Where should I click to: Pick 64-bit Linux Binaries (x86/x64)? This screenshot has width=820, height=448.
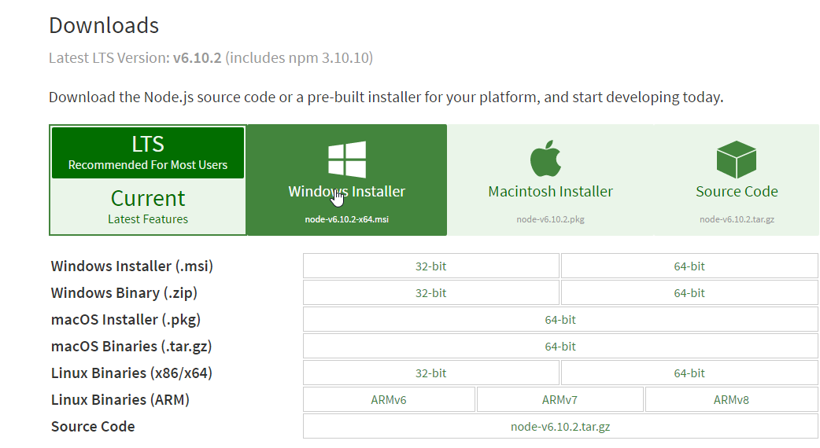coord(689,373)
